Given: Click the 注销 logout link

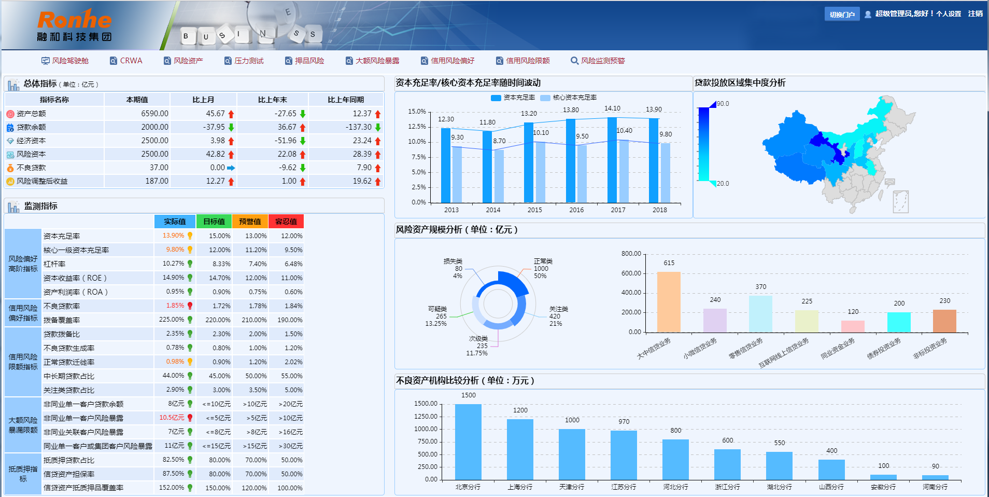Looking at the screenshot, I should (975, 14).
